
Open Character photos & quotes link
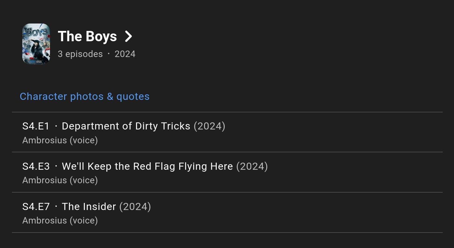[85, 96]
